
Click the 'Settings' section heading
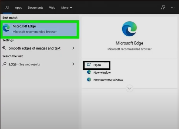pos(8,40)
